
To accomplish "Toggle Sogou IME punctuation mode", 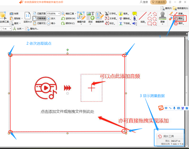I will pyautogui.click(x=170, y=108).
